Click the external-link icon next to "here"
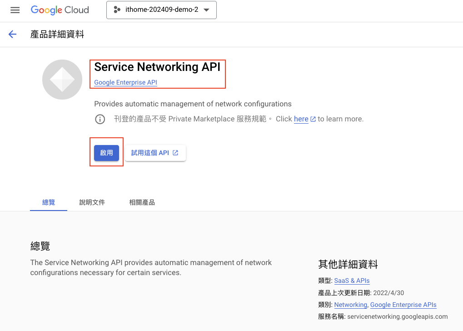The image size is (463, 331). [313, 119]
